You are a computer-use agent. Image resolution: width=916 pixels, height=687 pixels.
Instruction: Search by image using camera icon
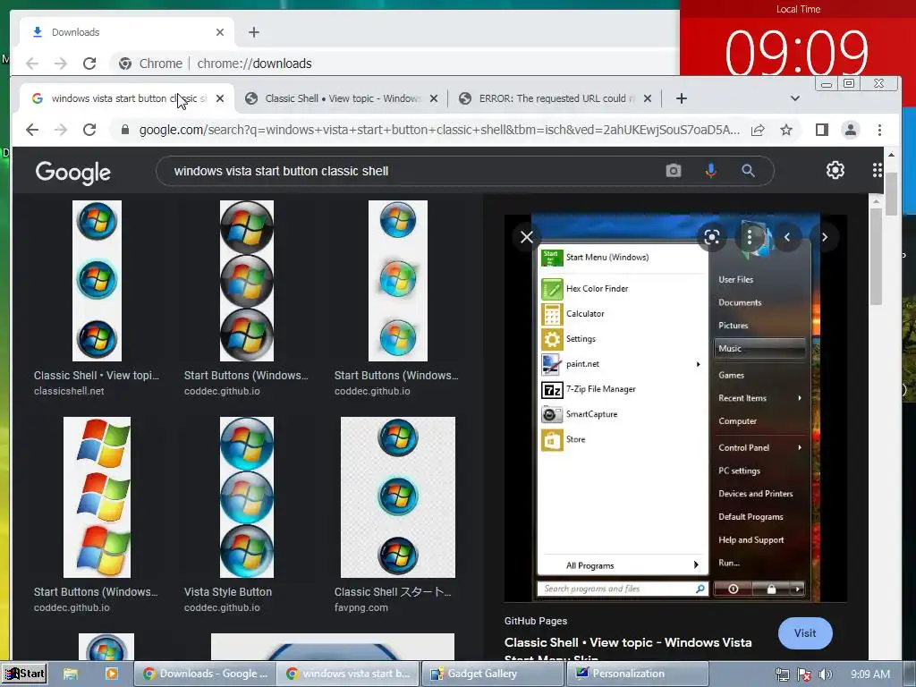(674, 171)
